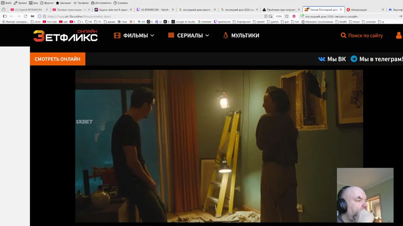Open the Инструменты menu

(101, 3)
